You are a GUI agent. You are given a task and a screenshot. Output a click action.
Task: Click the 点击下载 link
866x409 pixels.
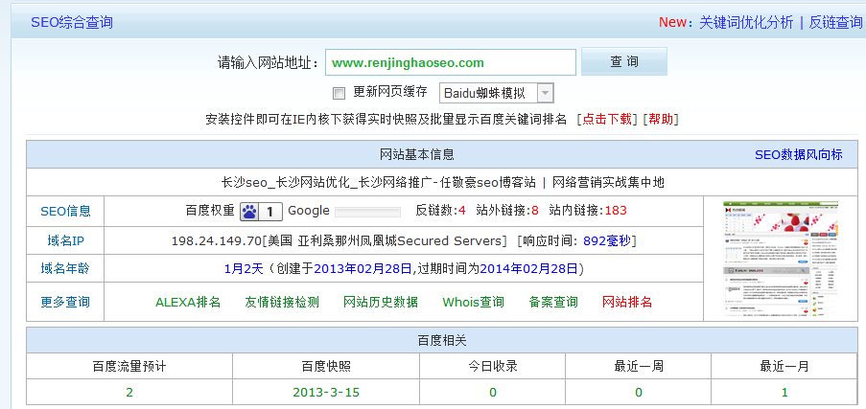coord(607,119)
